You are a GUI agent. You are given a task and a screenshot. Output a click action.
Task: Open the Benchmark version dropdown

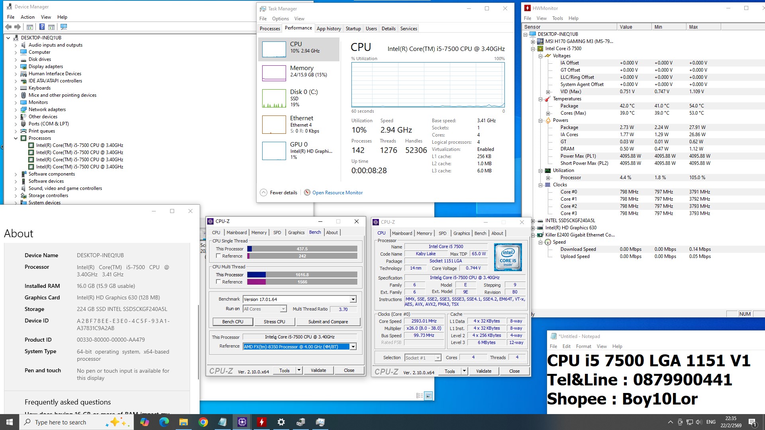click(353, 299)
